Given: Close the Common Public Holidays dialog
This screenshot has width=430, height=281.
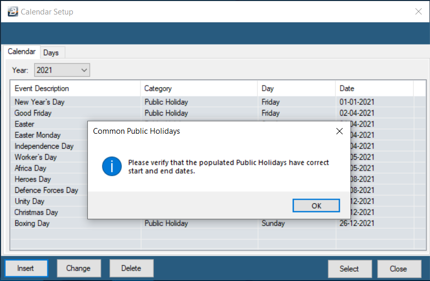Looking at the screenshot, I should point(339,131).
